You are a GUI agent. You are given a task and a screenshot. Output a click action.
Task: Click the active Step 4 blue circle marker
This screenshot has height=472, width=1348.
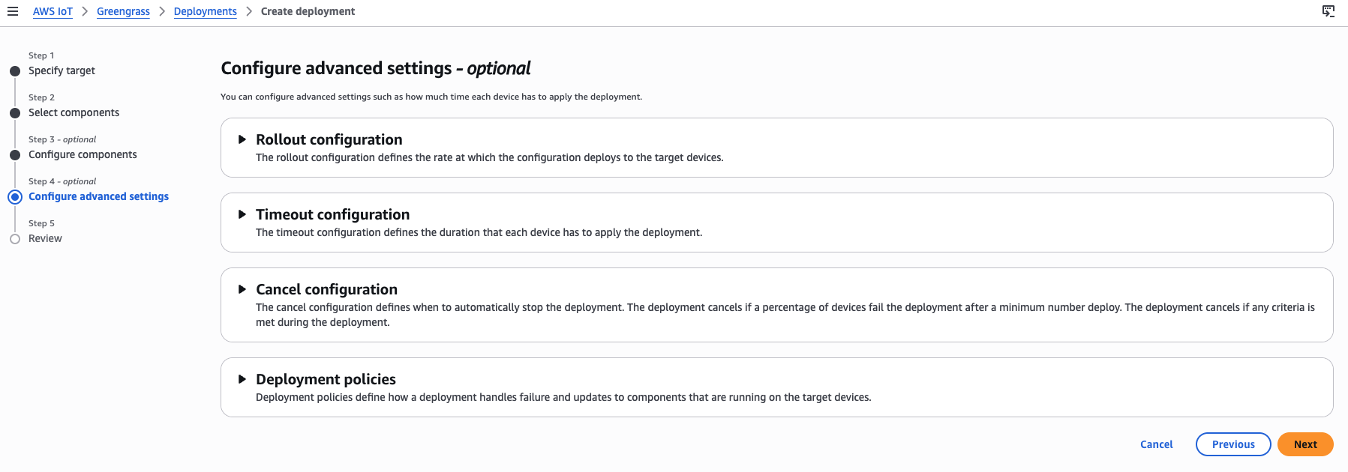coord(15,197)
